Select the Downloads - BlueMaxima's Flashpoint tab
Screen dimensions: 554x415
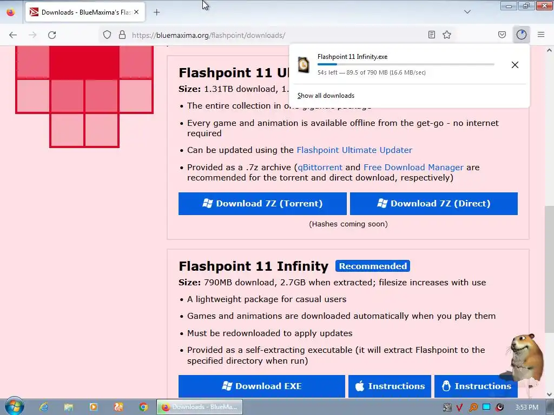click(85, 12)
